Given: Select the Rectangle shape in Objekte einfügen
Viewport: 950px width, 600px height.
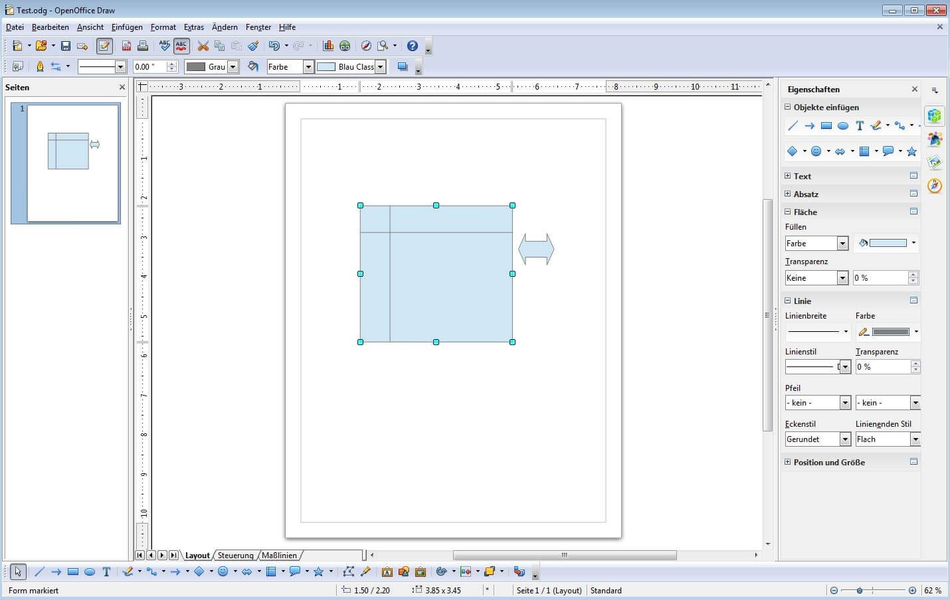Looking at the screenshot, I should click(826, 125).
